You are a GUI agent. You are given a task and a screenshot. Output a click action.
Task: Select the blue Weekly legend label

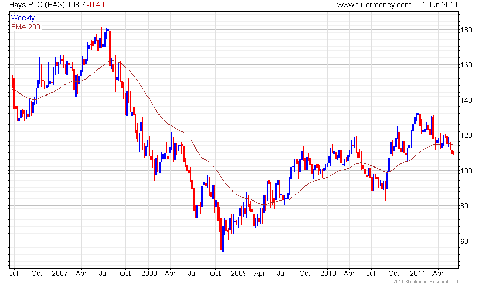click(22, 18)
